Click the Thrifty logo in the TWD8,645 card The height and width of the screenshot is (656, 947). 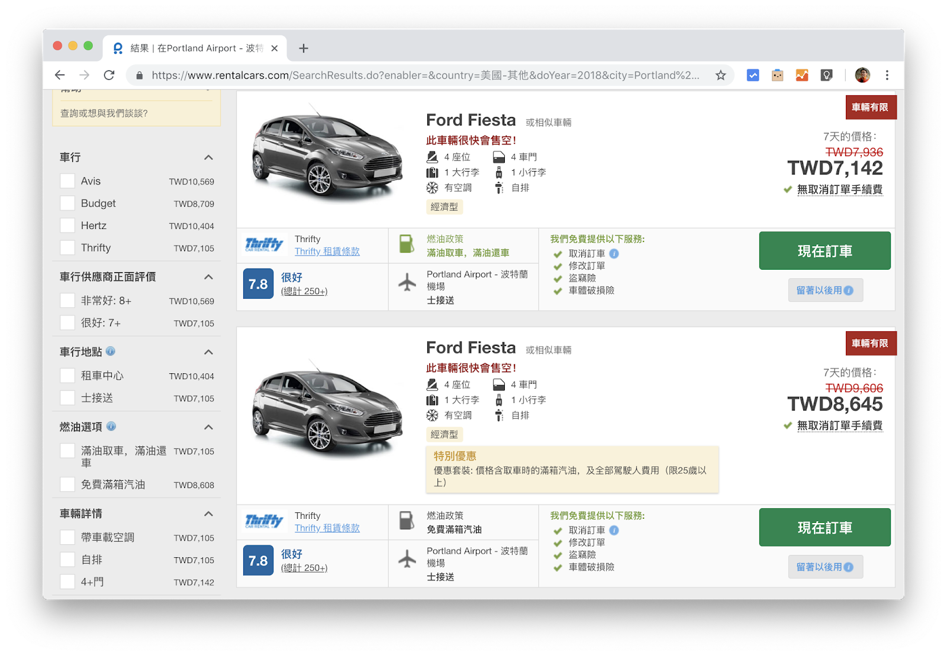(x=264, y=521)
